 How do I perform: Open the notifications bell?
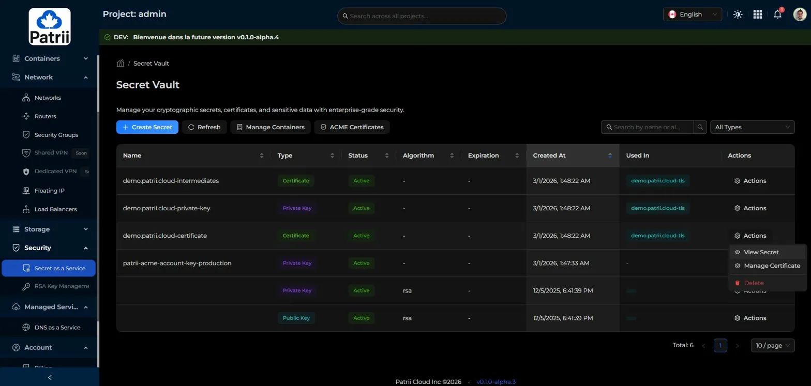tap(777, 14)
